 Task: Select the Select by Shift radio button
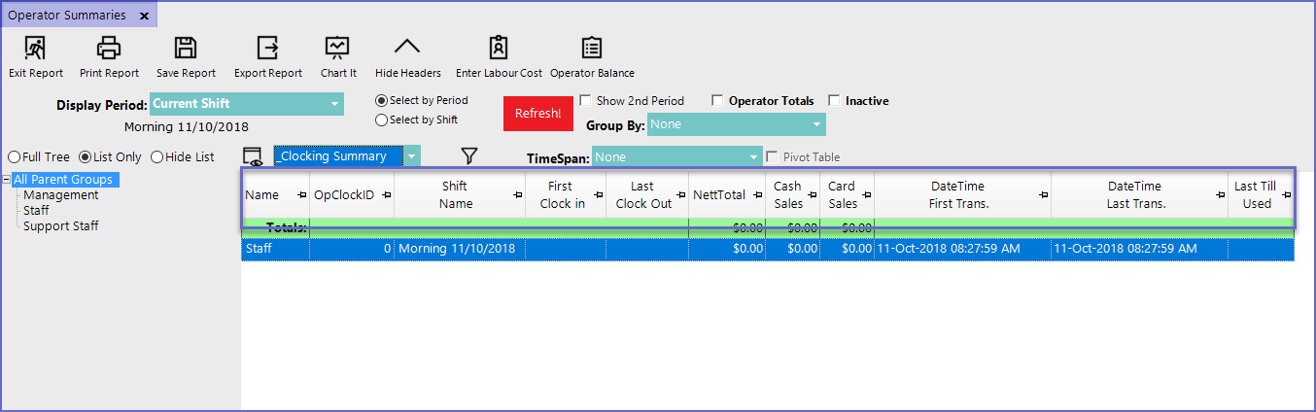382,120
